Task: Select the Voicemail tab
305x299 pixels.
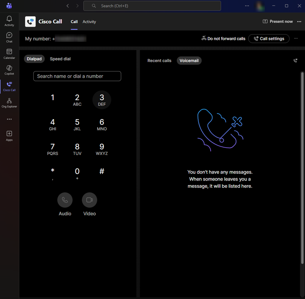Action: pos(189,60)
